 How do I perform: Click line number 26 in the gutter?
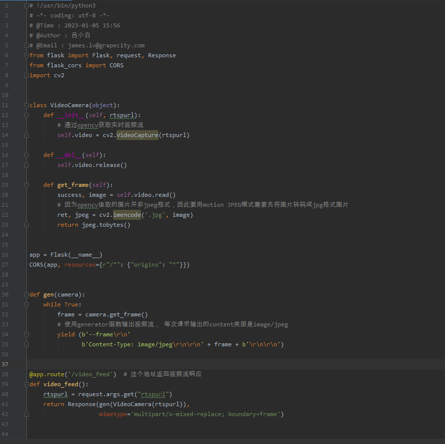[5, 255]
